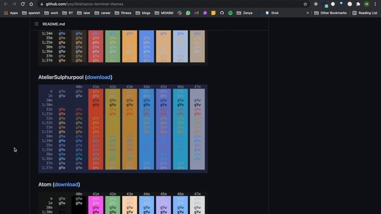Open the README table of contents icon

tap(36, 24)
